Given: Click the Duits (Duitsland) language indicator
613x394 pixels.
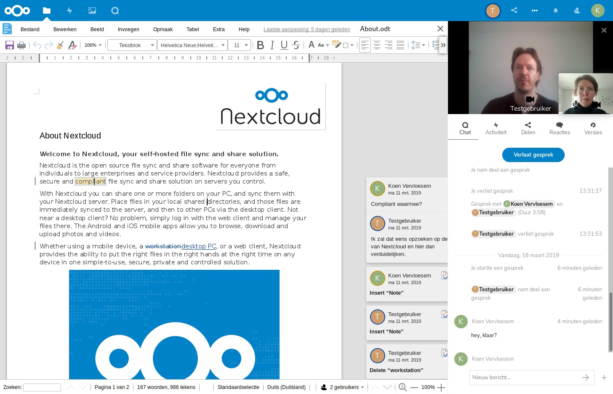Looking at the screenshot, I should pos(286,387).
